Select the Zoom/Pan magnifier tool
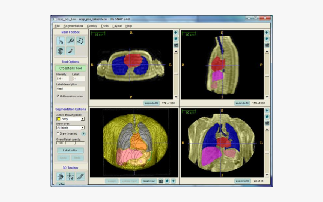Image resolution: width=323 pixels, height=202 pixels. pos(71,41)
